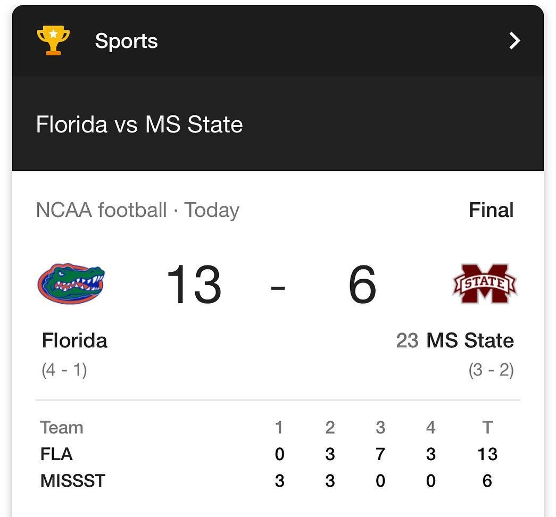Click Florida's 4 - 1 record
Viewport: 556px width, 517px height.
(64, 370)
